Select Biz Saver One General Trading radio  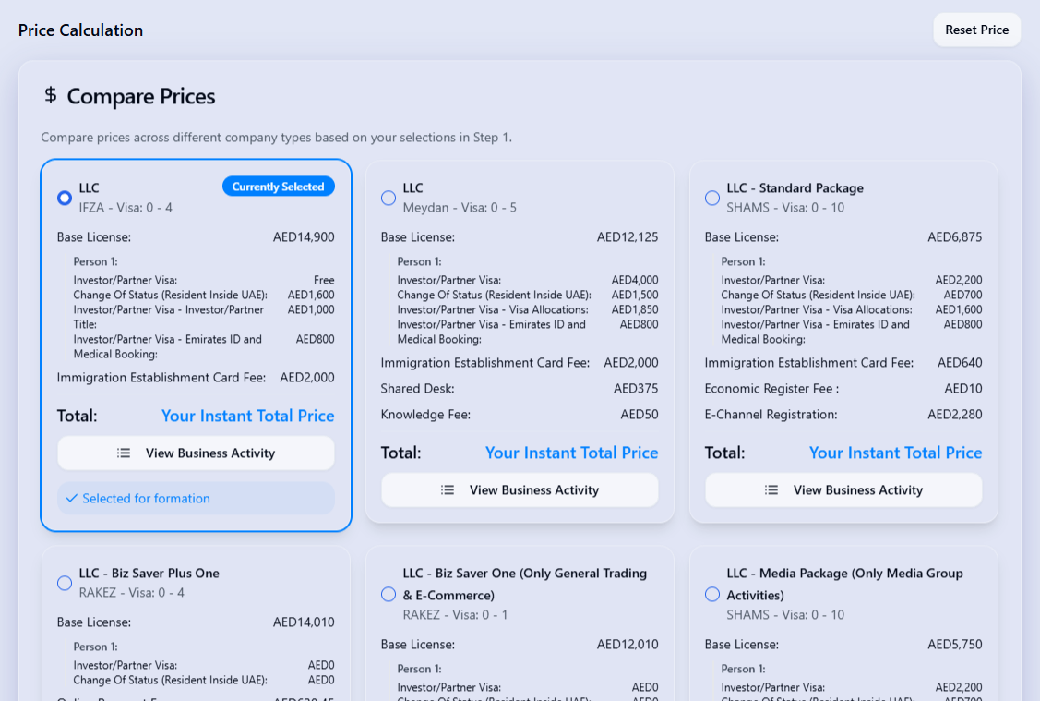[x=389, y=594]
